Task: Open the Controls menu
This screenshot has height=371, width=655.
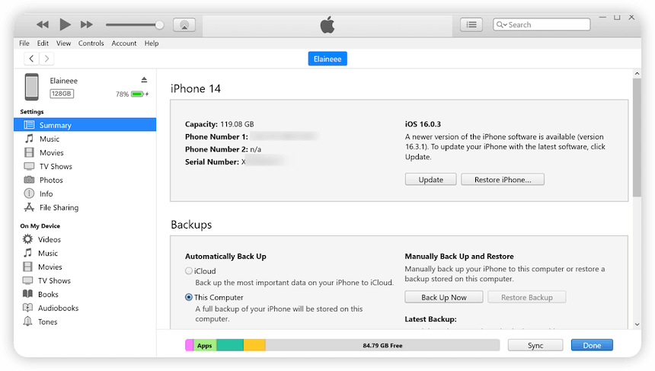Action: (91, 43)
